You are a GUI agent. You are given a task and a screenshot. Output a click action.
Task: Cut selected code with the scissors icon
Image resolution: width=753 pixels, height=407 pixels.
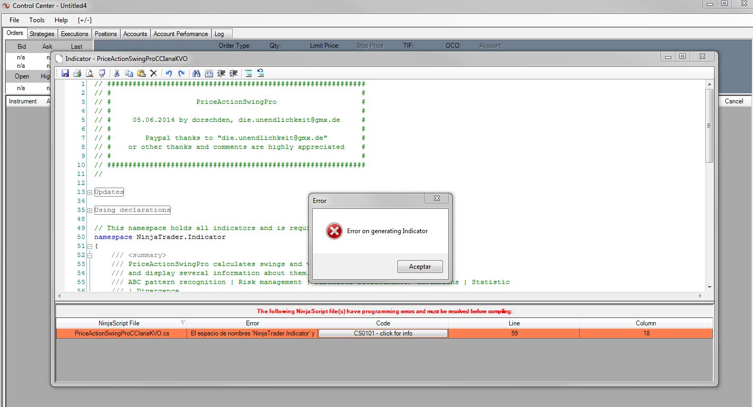coord(117,73)
